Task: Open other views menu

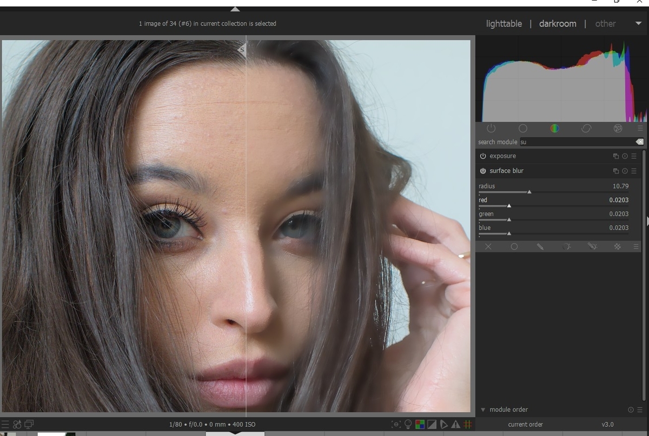Action: click(x=605, y=24)
